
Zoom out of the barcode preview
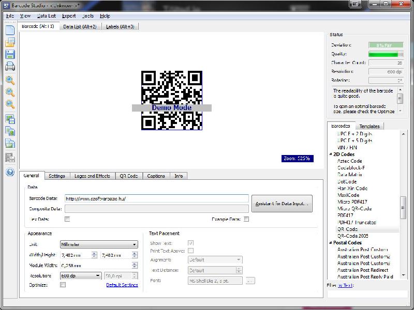[10, 92]
